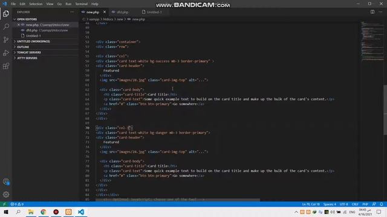The height and width of the screenshot is (217, 387).
Task: Change indentation via Spaces: 4
Action: 330,204
